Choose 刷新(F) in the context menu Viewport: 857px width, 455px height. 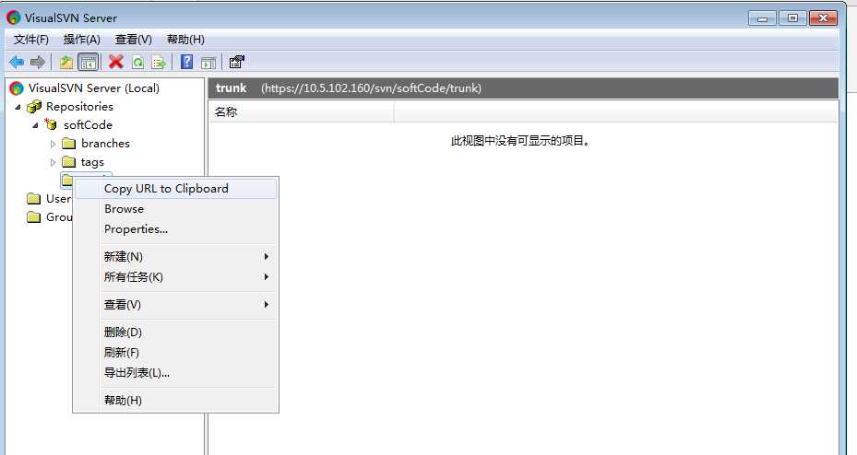[x=175, y=353]
